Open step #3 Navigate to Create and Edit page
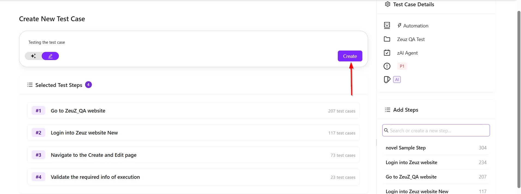 point(194,155)
